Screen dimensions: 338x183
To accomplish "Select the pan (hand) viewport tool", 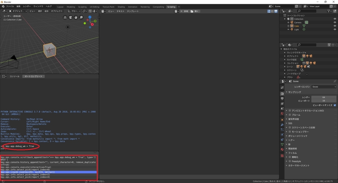I will point(76,17).
